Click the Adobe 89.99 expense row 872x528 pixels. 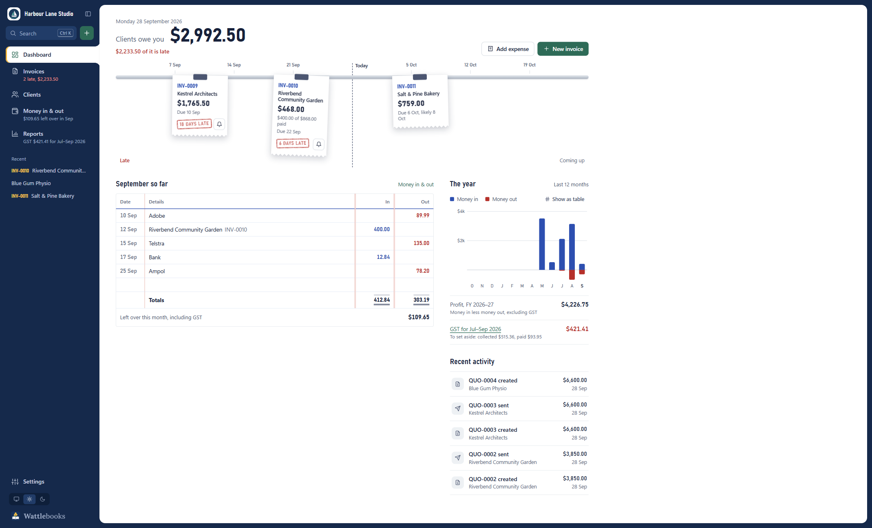[x=274, y=216]
